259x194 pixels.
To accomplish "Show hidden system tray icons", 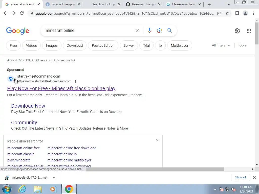I will tap(215, 189).
